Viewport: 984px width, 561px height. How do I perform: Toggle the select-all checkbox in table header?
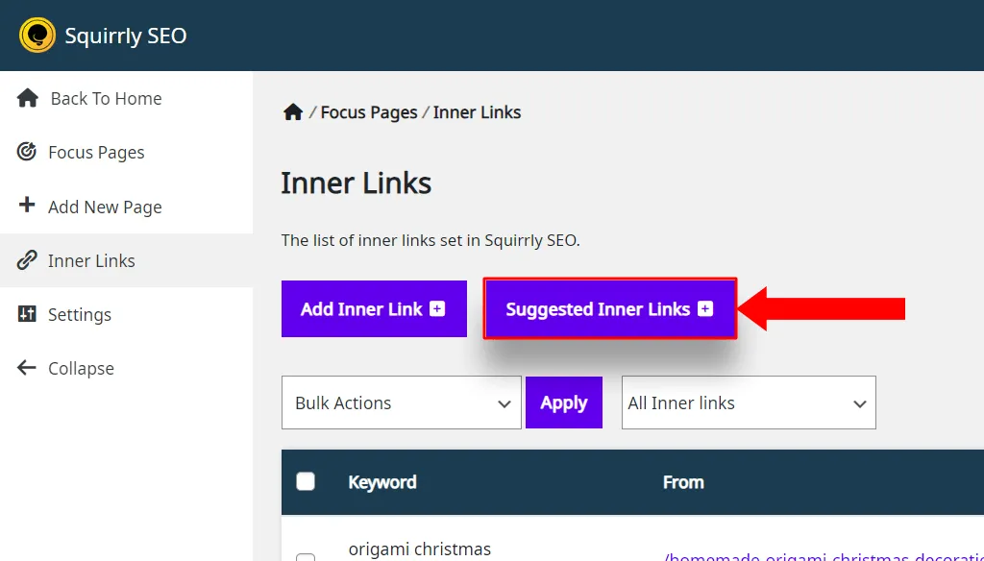coord(306,481)
